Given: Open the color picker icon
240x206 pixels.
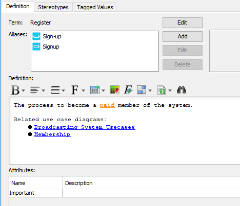Looking at the screenshot, I should (115, 90).
